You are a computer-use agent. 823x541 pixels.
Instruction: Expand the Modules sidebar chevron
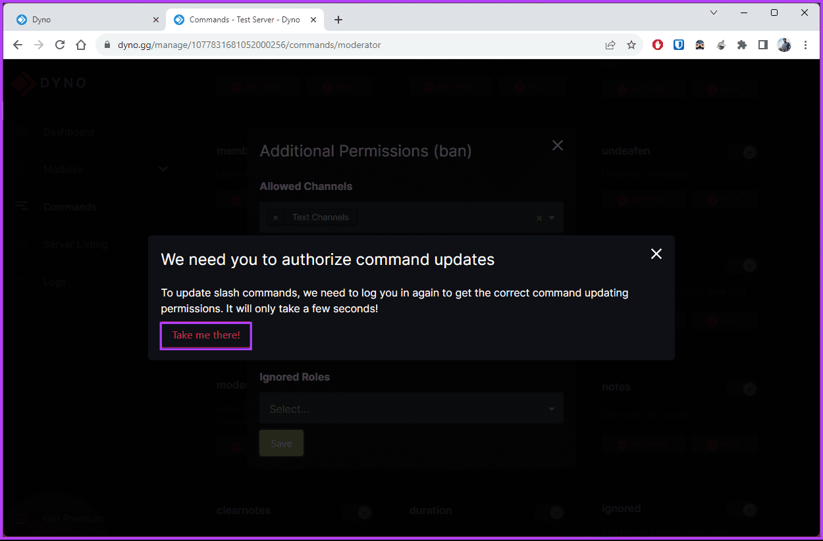(163, 170)
